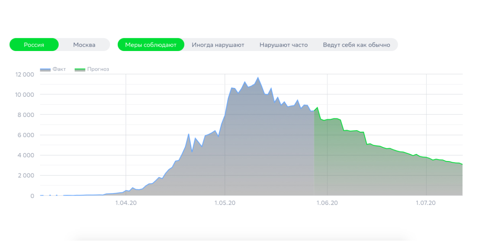Click the 1.04.20 date axis label
This screenshot has width=482, height=241.
pos(126,203)
